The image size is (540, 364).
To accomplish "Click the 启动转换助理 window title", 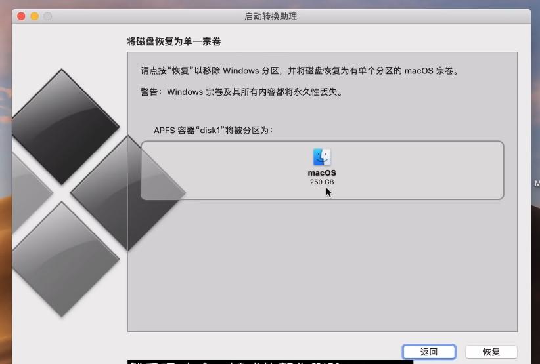I will tap(271, 16).
